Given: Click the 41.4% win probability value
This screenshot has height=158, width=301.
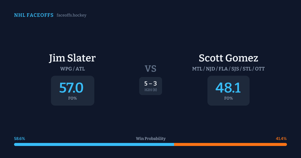Looking at the screenshot, I should 281,139.
